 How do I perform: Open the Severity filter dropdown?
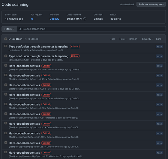pyautogui.click(x=148, y=39)
